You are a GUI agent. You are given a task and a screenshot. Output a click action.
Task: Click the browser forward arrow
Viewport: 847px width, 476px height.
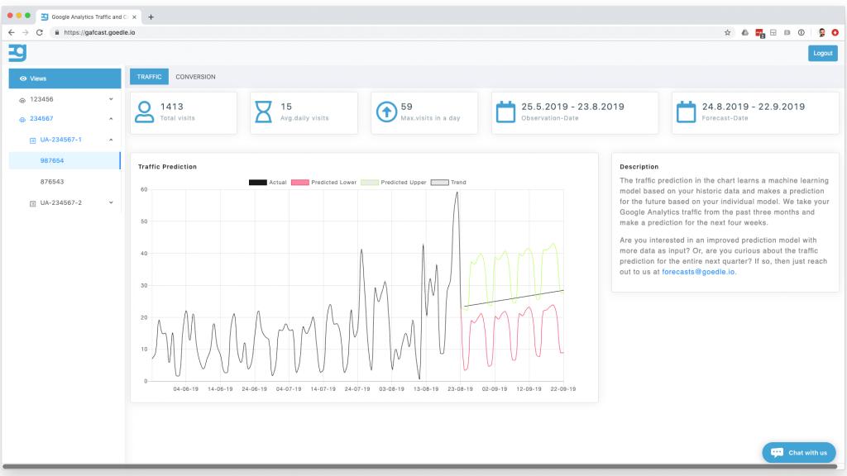click(x=26, y=32)
